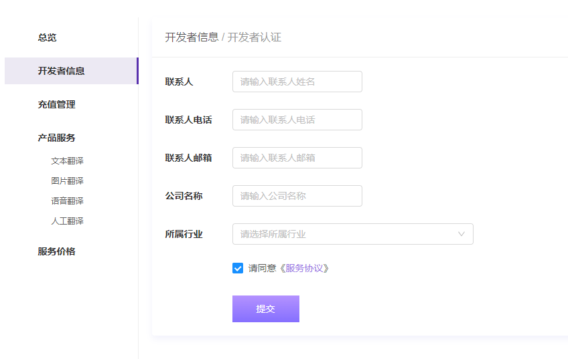Click 开发者认证 in the breadcrumb header

coord(255,37)
